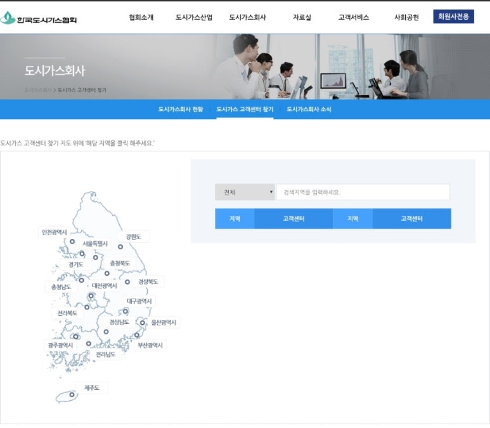The image size is (490, 428).
Task: Click the map marker dot for 경상북도
Action: (x=127, y=282)
